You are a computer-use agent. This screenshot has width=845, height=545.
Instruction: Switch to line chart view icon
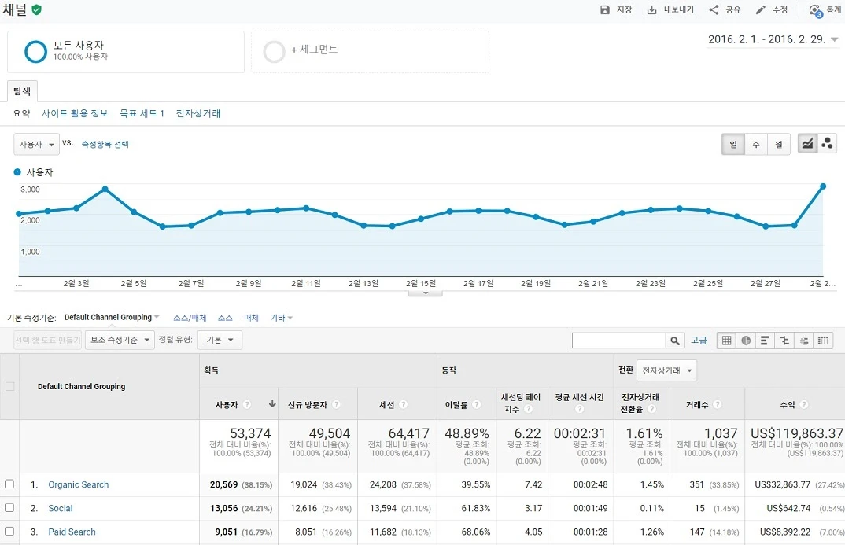click(807, 144)
